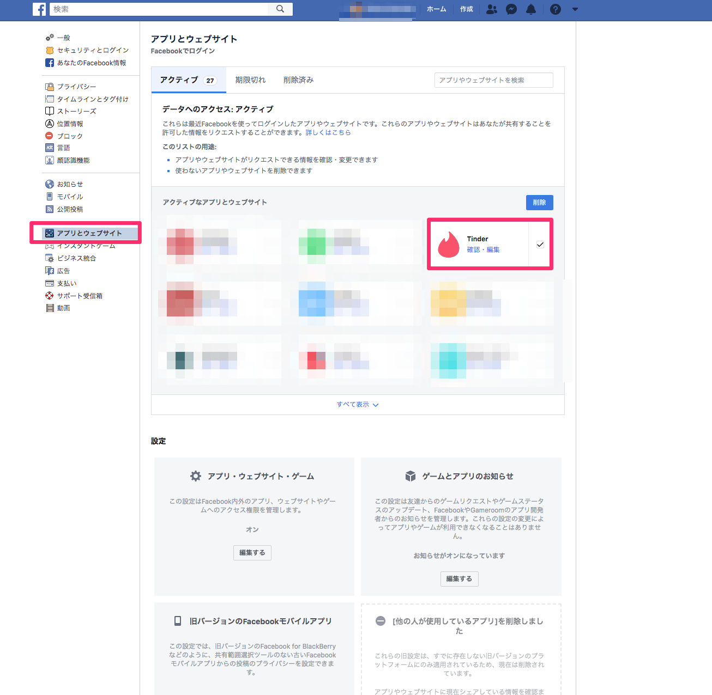Toggle the Tinder app checkbox
This screenshot has height=695, width=712.
tap(540, 245)
